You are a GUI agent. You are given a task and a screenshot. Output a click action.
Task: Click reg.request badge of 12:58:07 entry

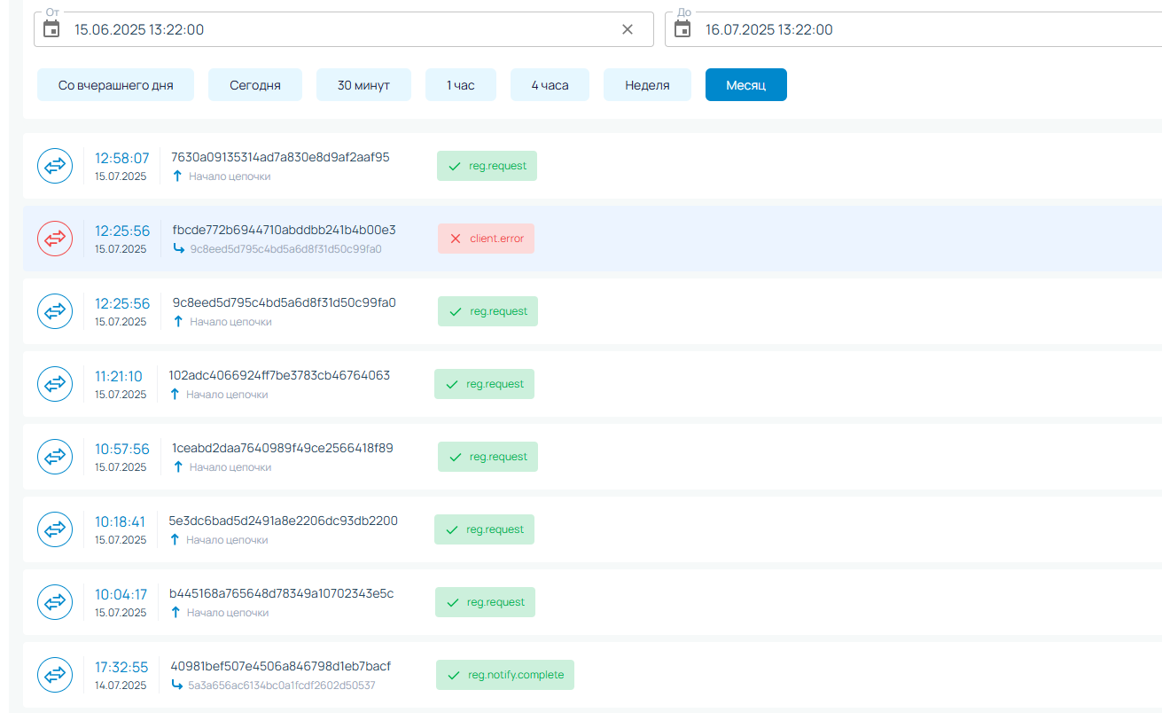487,166
